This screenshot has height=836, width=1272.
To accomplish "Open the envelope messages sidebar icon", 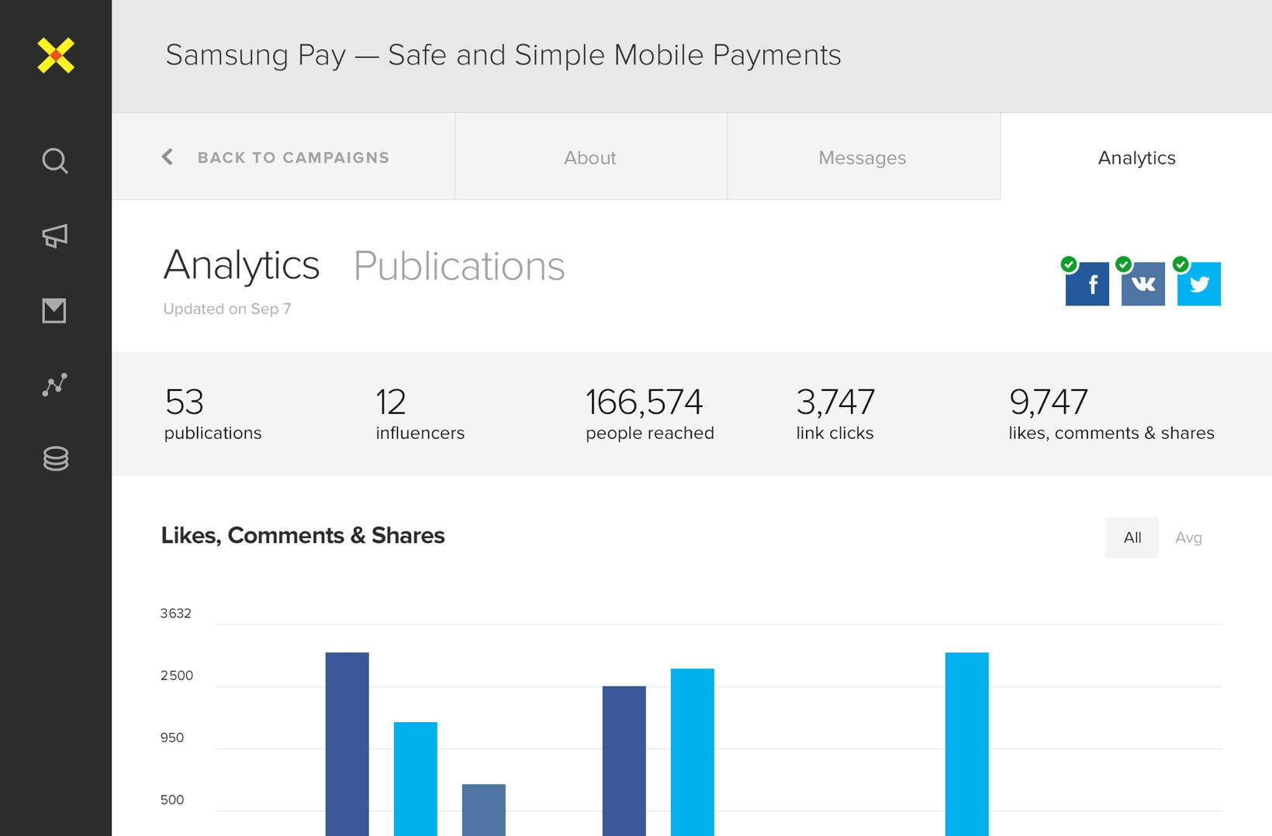I will click(x=54, y=311).
